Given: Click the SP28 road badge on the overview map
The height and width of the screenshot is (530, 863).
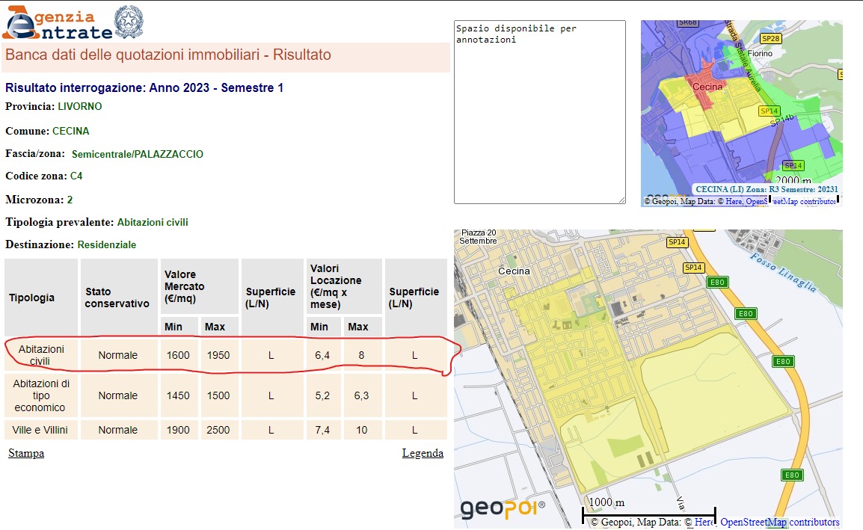Looking at the screenshot, I should pos(770,39).
